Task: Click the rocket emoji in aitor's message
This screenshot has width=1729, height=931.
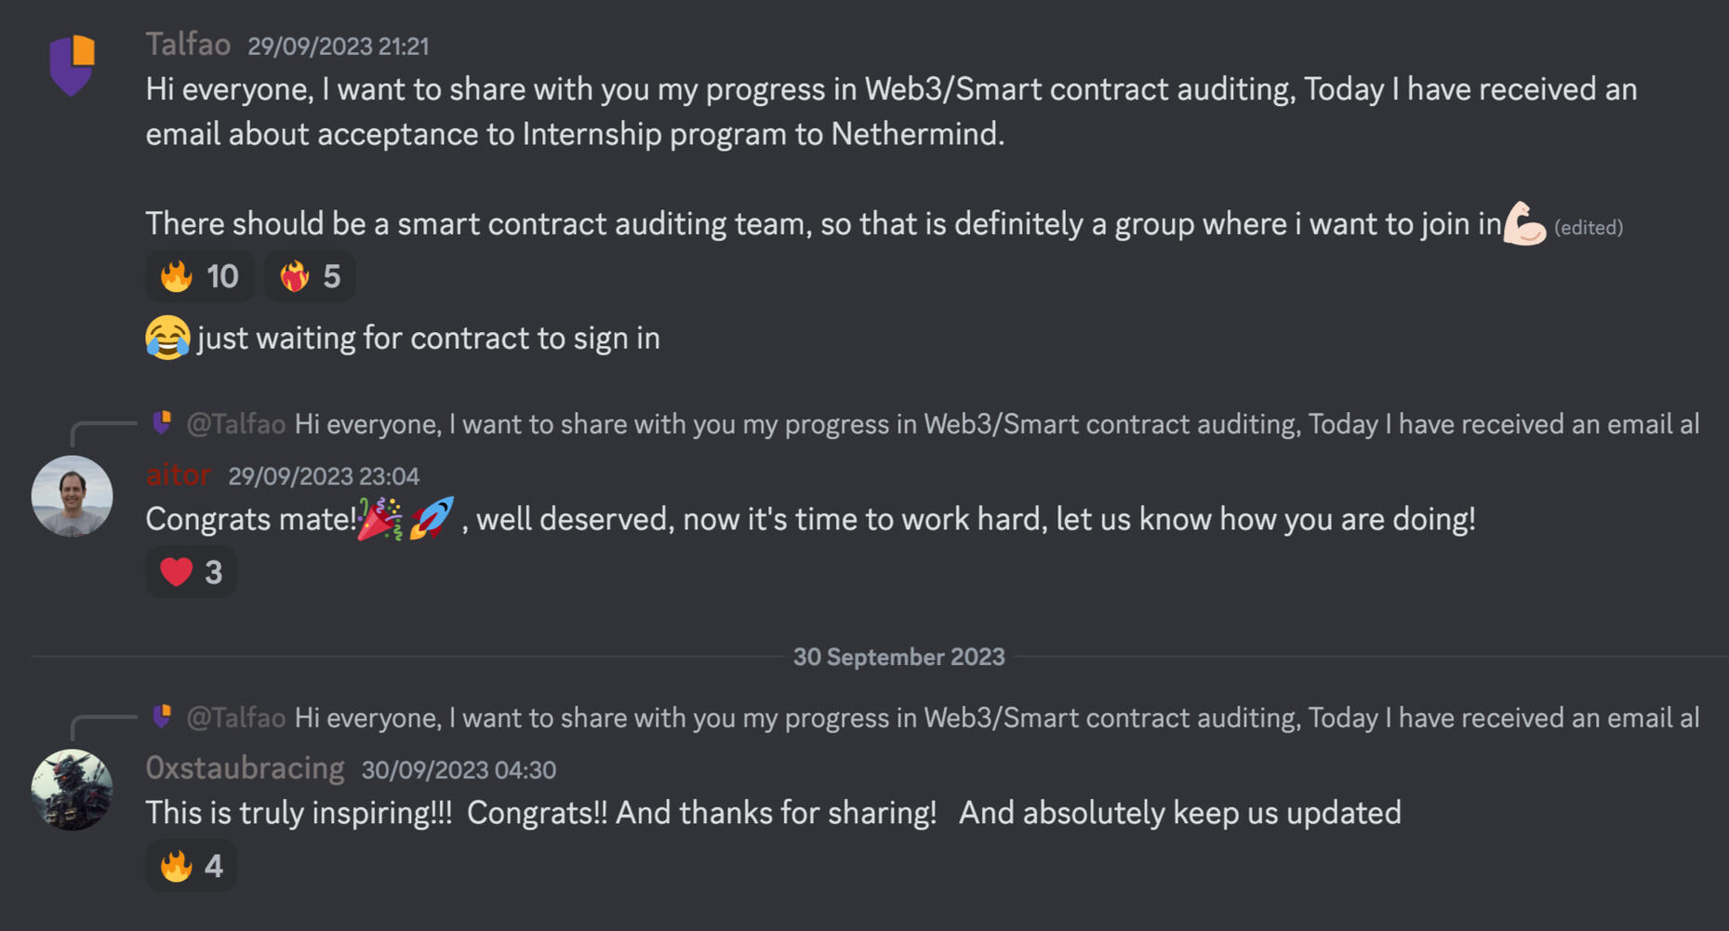Action: click(x=432, y=519)
